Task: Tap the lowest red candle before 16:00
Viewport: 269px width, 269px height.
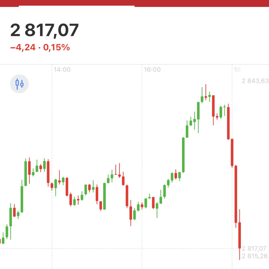Action: pyautogui.click(x=131, y=213)
